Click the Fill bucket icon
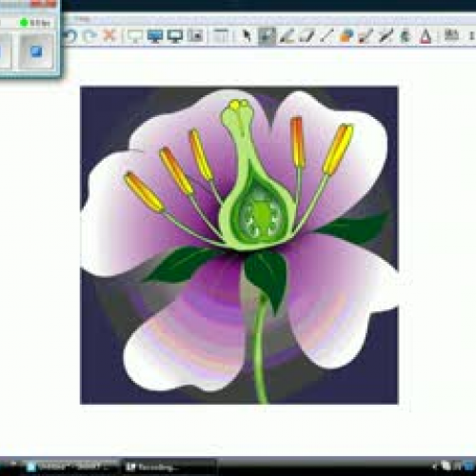This screenshot has width=476, height=476. point(406,36)
